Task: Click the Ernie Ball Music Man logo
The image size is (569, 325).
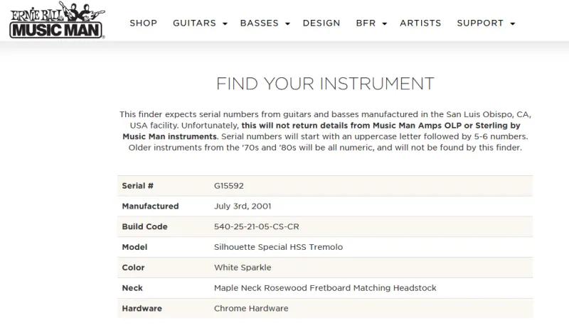Action: pyautogui.click(x=57, y=20)
